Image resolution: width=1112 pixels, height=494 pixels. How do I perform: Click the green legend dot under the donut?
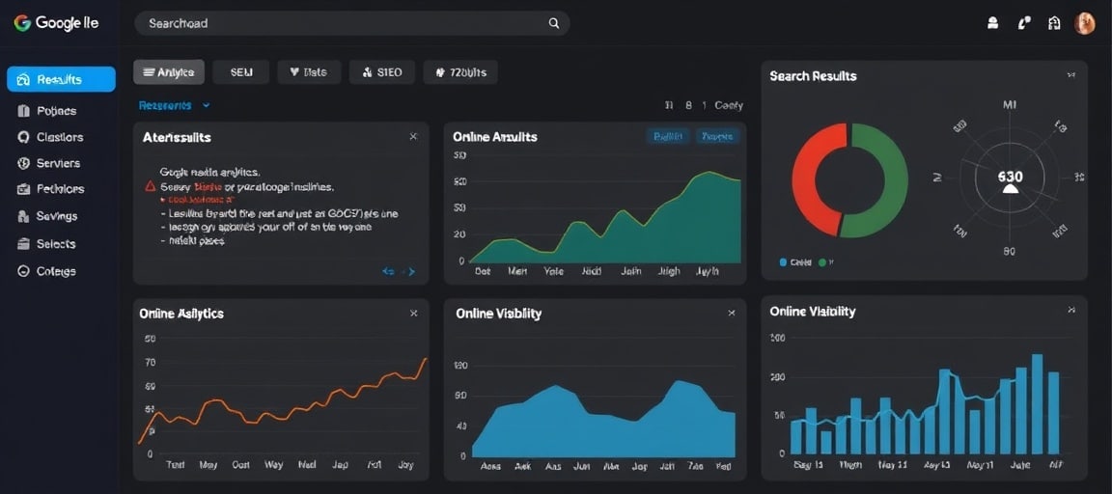click(x=822, y=262)
